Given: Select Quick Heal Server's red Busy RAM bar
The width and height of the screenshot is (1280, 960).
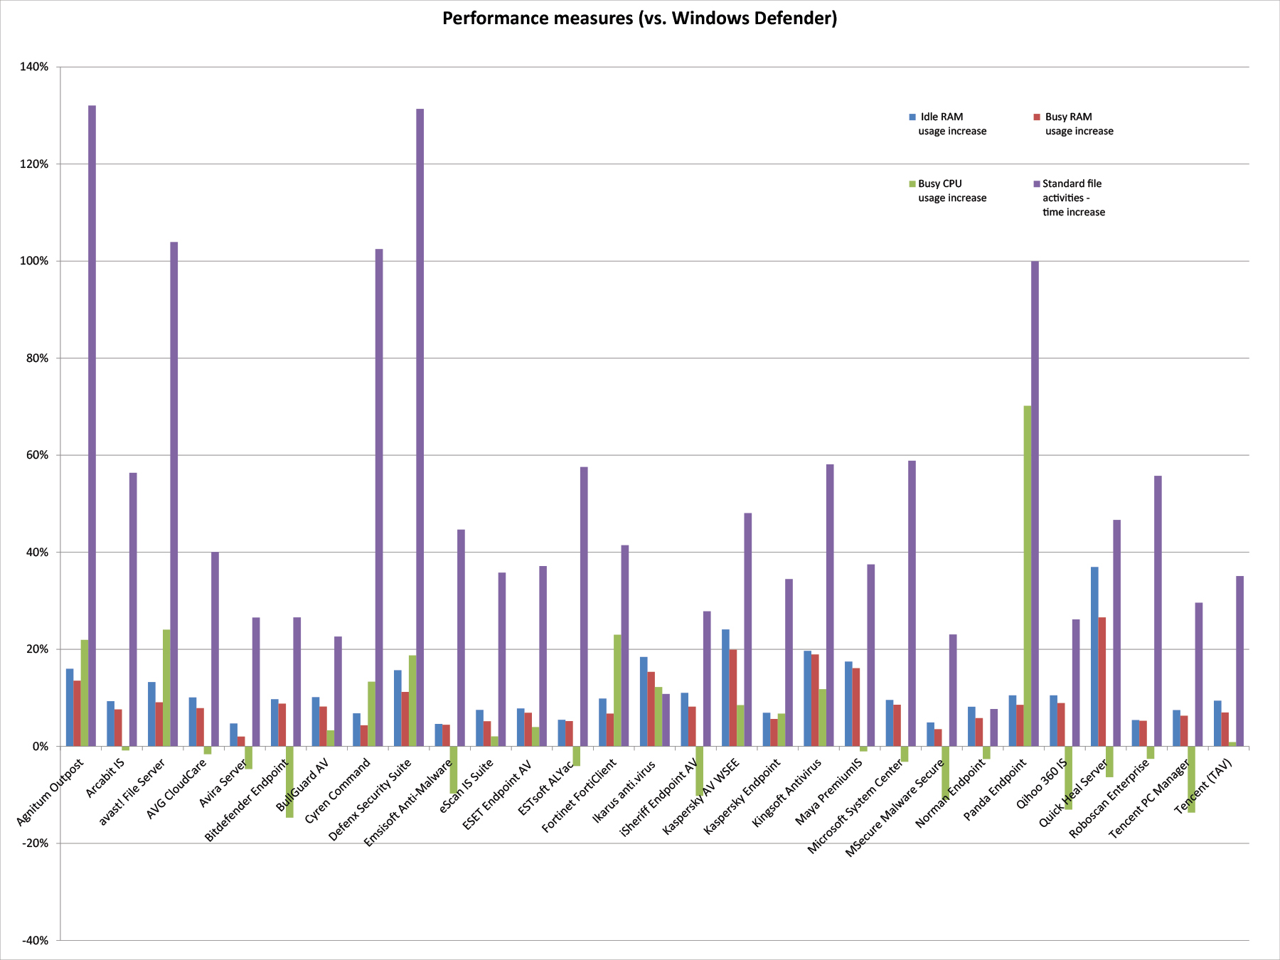Looking at the screenshot, I should [1102, 682].
